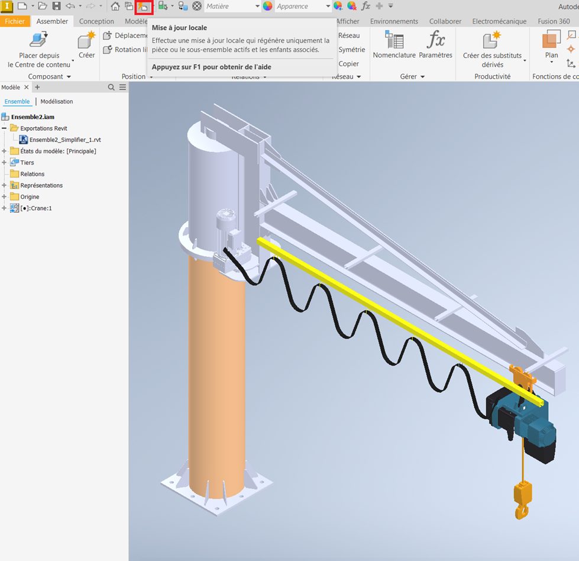Open the browser panel hamburger menu
The image size is (579, 561).
(x=122, y=87)
